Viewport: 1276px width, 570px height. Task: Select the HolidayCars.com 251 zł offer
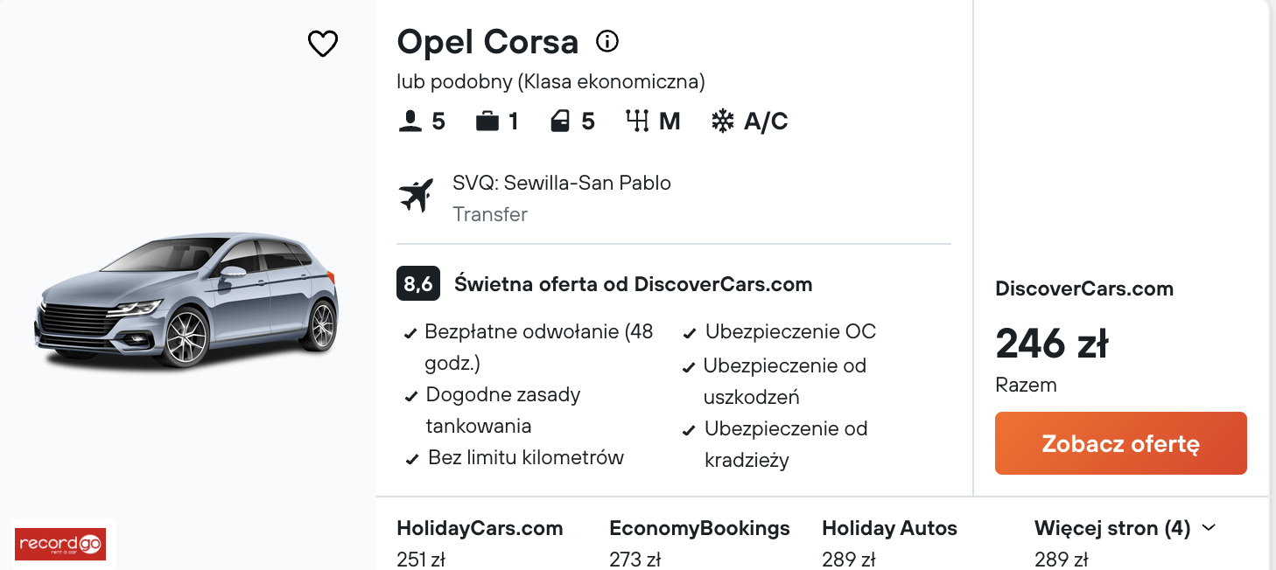click(x=480, y=542)
